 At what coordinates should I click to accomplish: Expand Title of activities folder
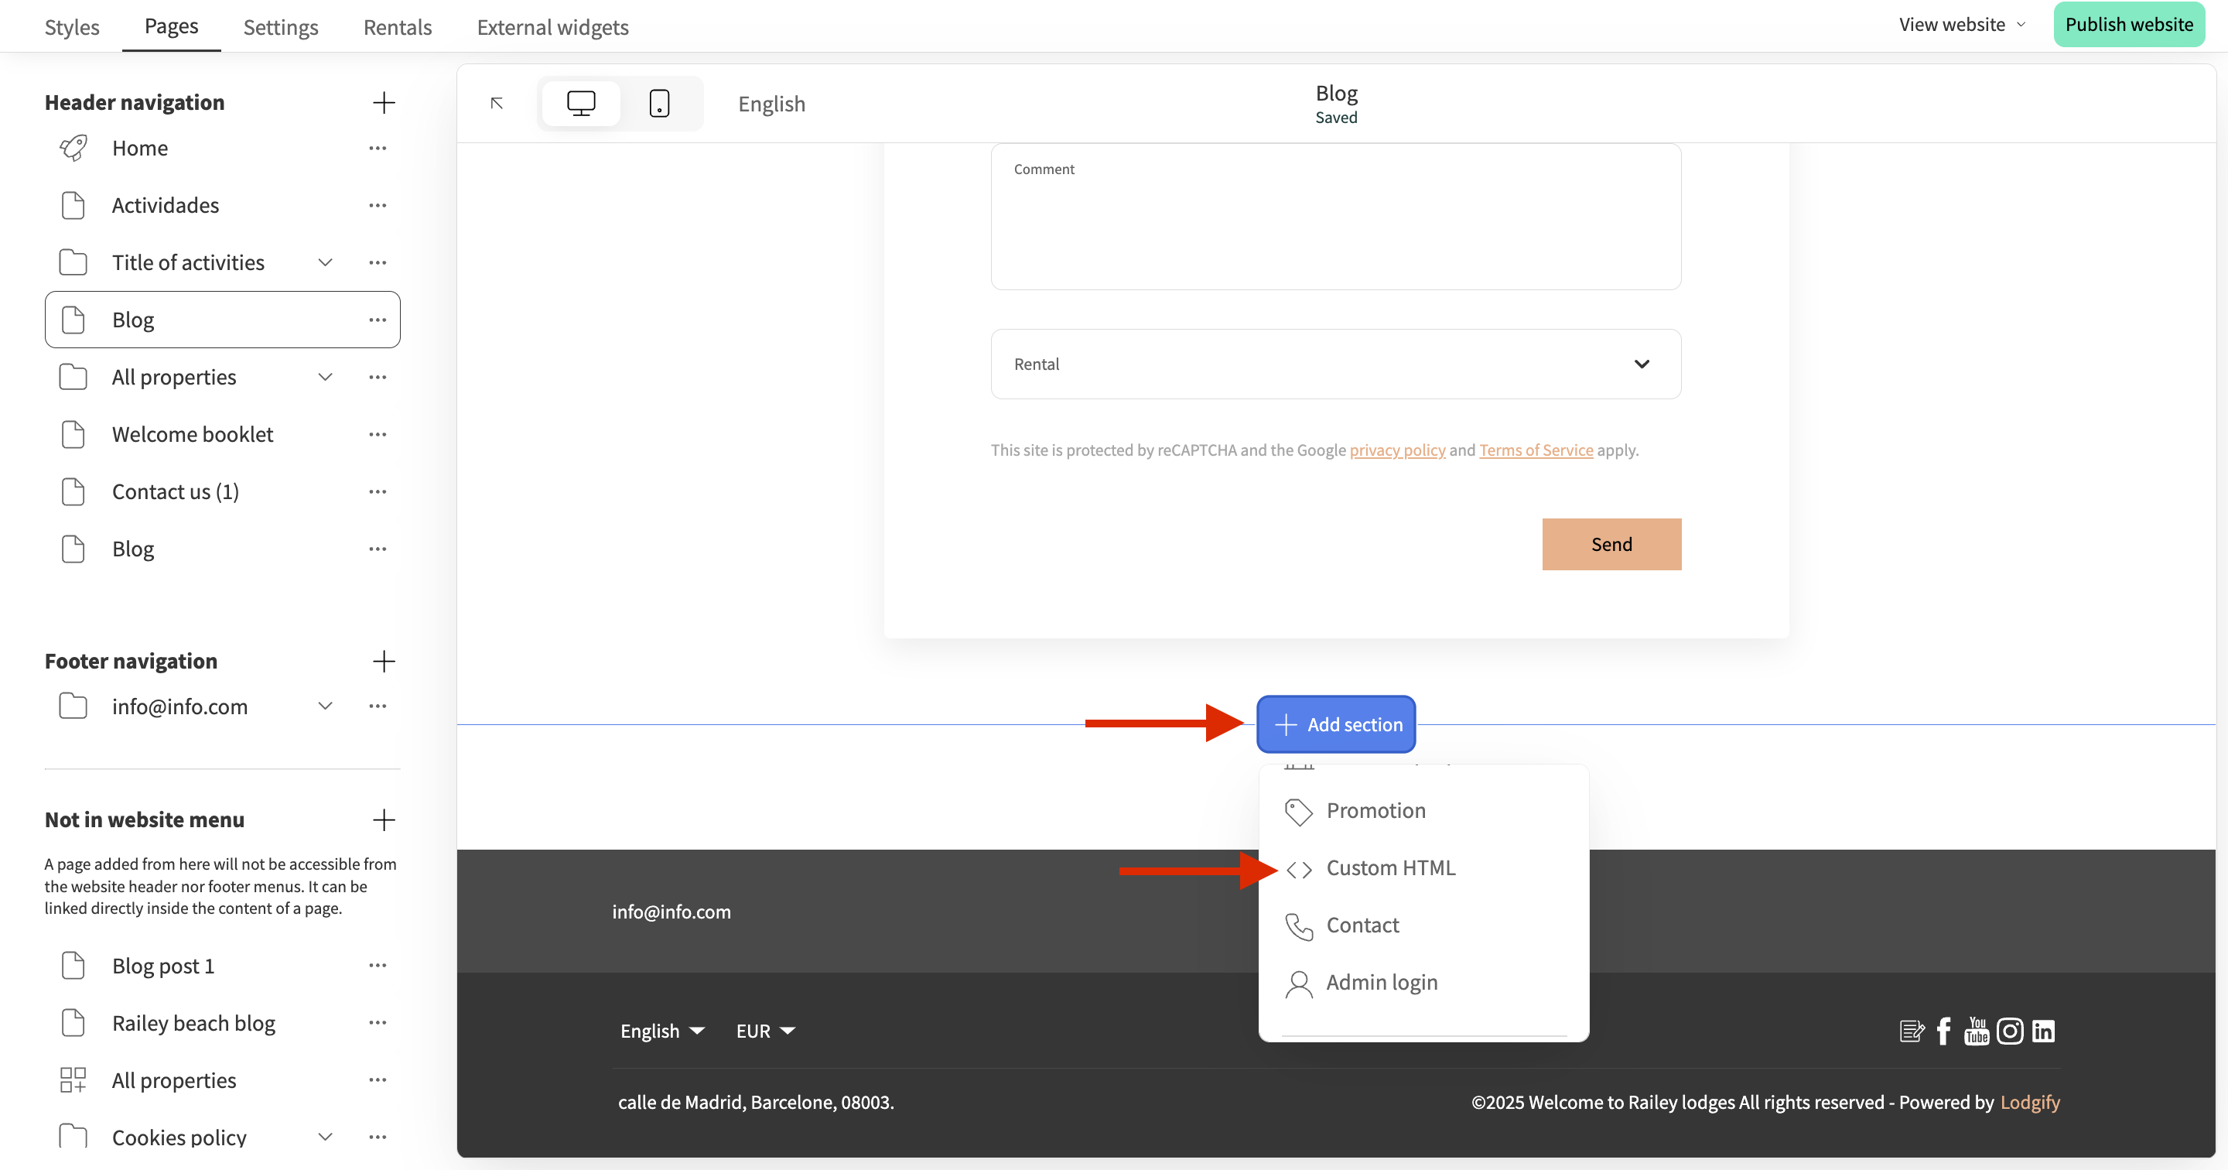[x=325, y=262]
